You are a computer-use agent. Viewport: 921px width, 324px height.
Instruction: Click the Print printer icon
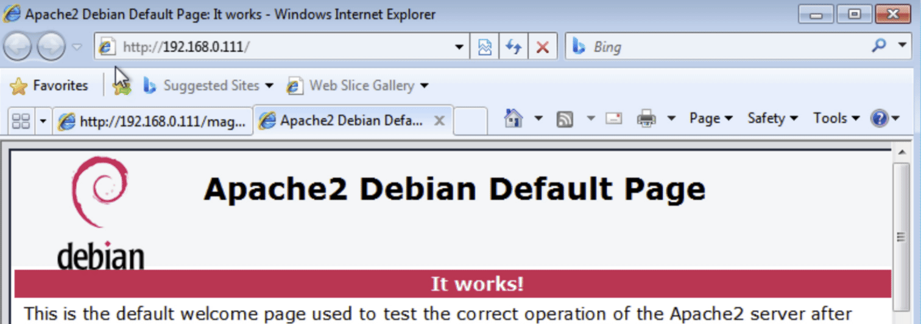(x=646, y=119)
